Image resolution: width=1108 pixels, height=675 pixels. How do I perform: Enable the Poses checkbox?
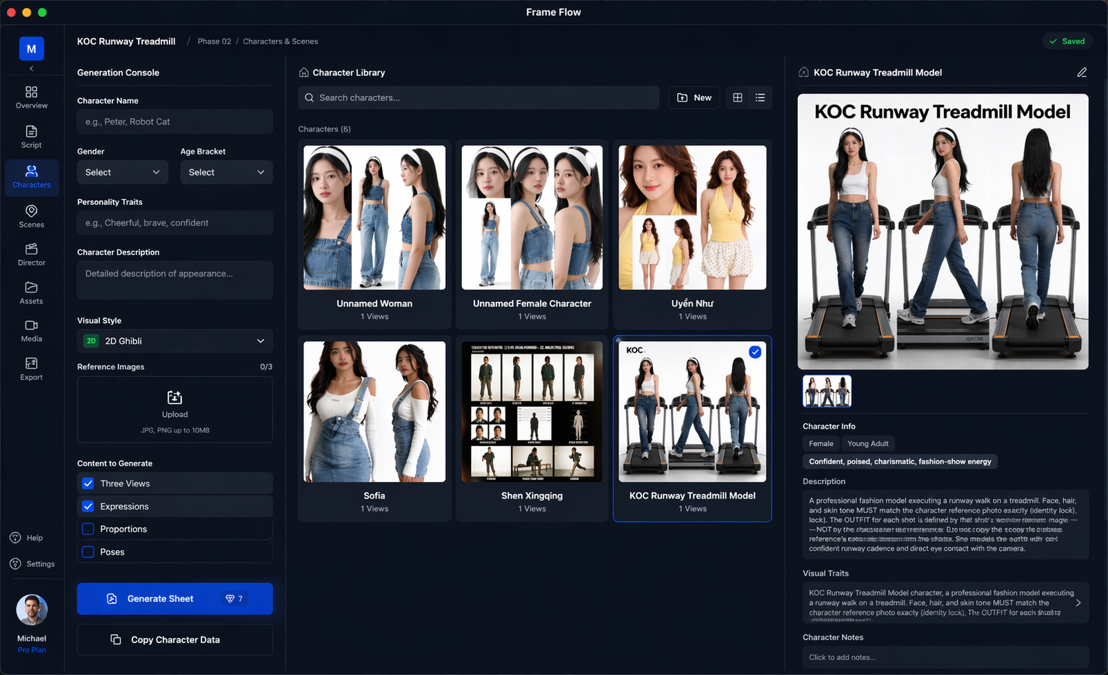(x=88, y=552)
